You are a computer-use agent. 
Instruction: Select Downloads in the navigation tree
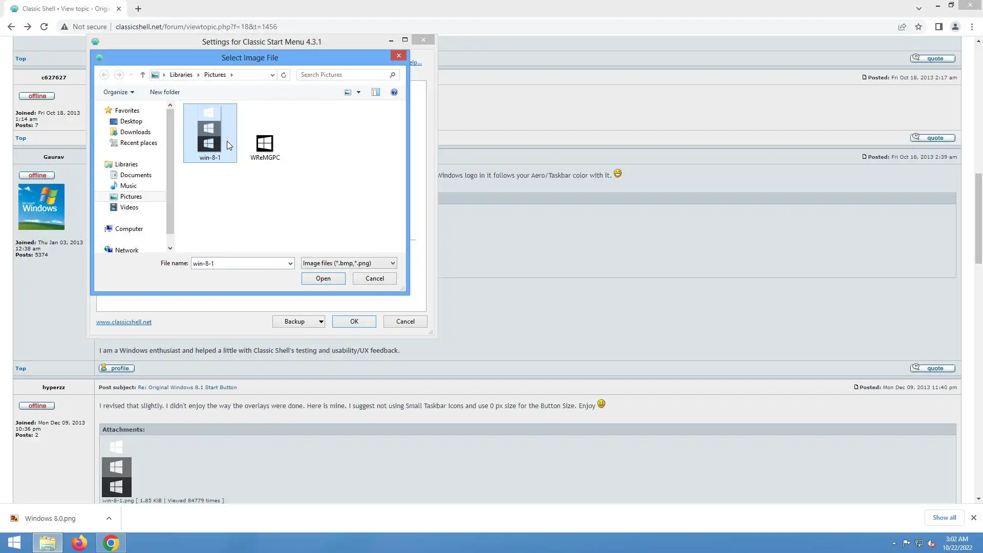click(x=135, y=132)
